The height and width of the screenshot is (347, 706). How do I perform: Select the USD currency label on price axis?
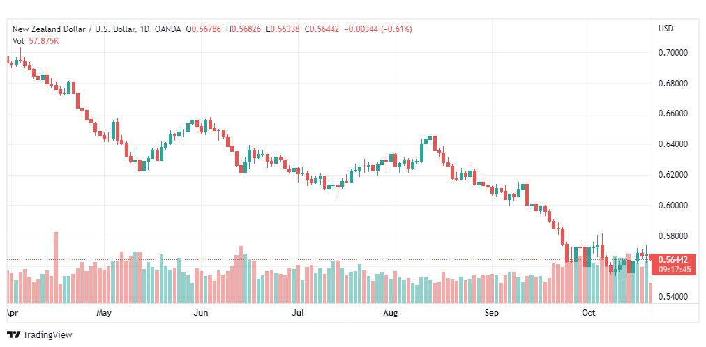[666, 29]
